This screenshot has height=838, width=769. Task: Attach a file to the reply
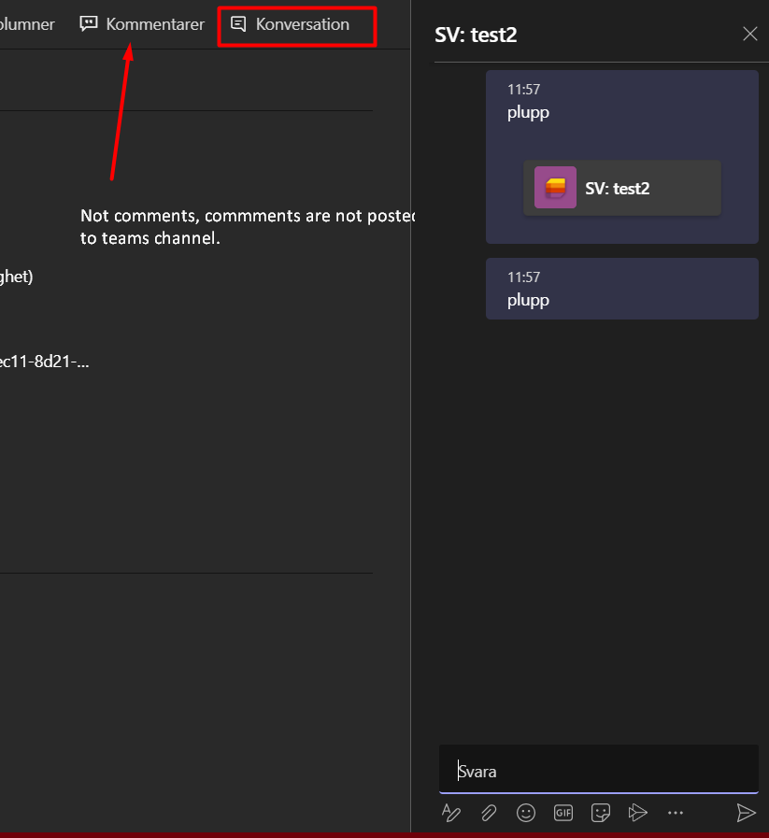(x=489, y=813)
